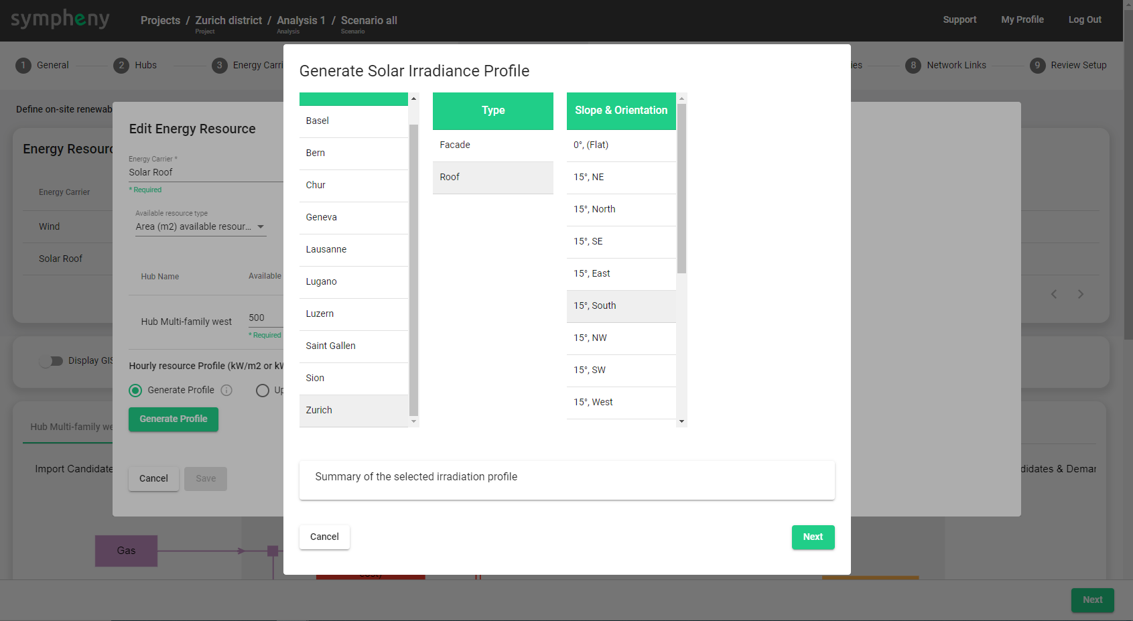Click the Sympheny logo
The image size is (1133, 621).
point(60,19)
